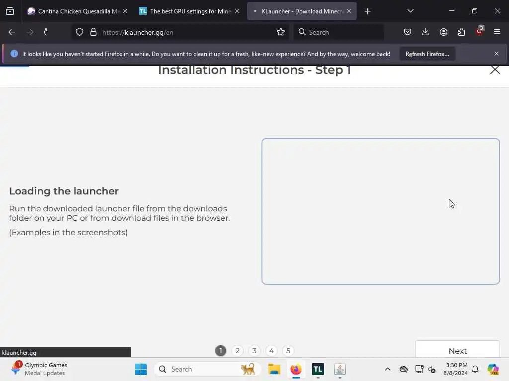Save page to Pocket
This screenshot has width=509, height=381.
(x=408, y=32)
